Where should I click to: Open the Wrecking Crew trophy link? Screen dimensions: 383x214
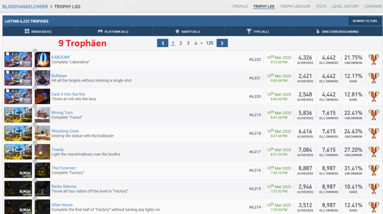click(65, 131)
